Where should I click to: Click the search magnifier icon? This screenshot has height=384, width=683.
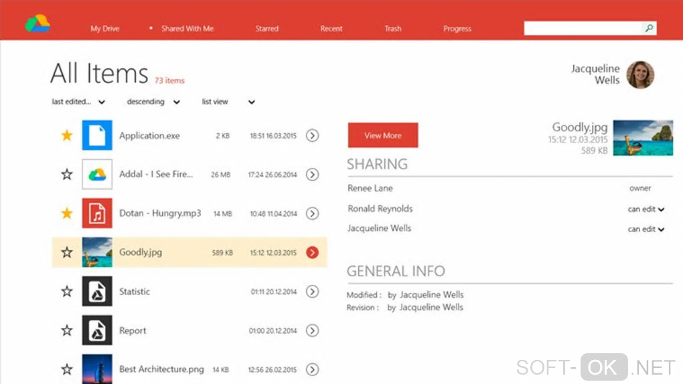(x=649, y=28)
